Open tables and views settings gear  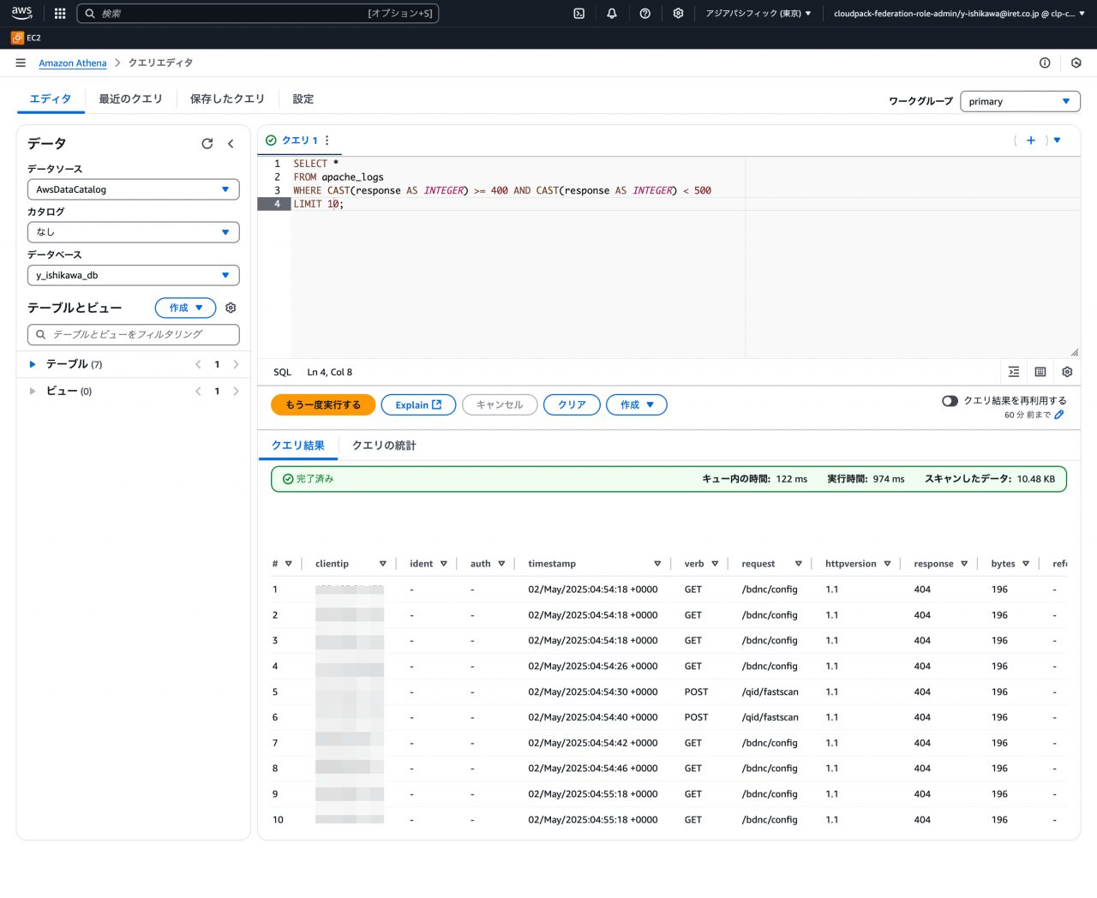[x=231, y=308]
